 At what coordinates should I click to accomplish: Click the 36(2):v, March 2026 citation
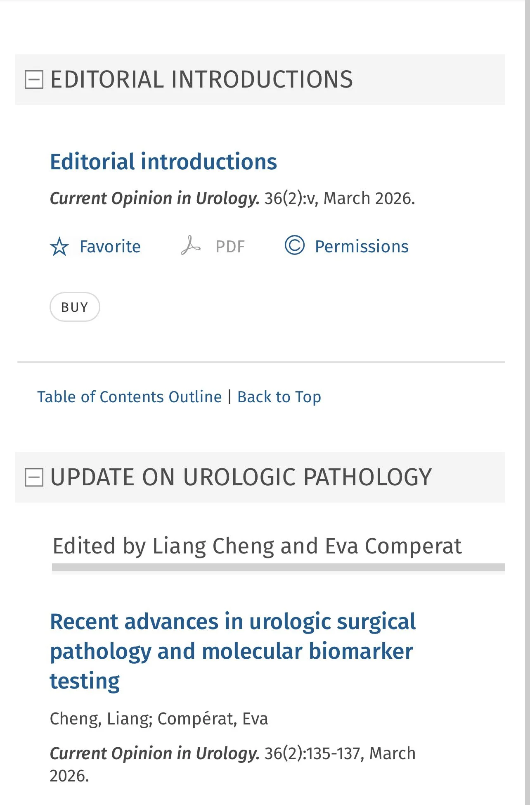[339, 198]
